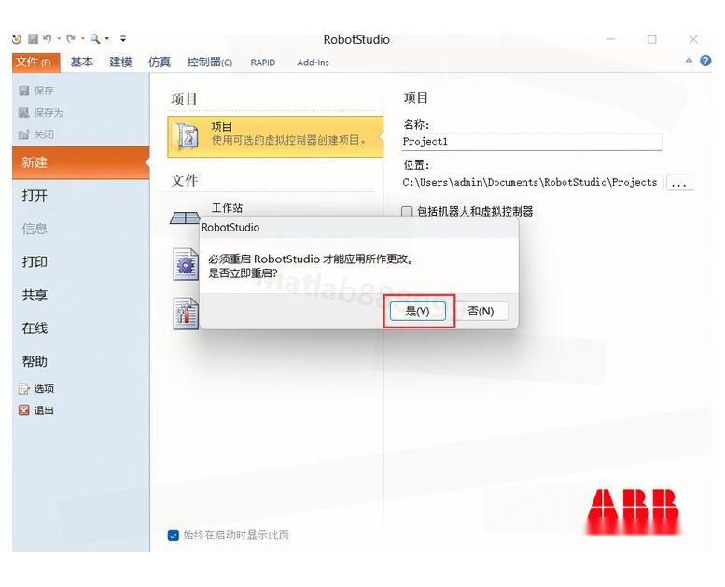Click the magnifier zoom icon in title bar
Image resolution: width=725 pixels, height=587 pixels.
point(95,39)
